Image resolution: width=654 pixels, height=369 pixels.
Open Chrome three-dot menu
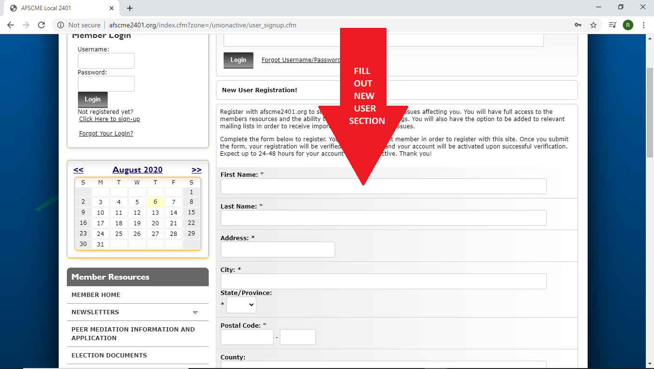click(643, 25)
